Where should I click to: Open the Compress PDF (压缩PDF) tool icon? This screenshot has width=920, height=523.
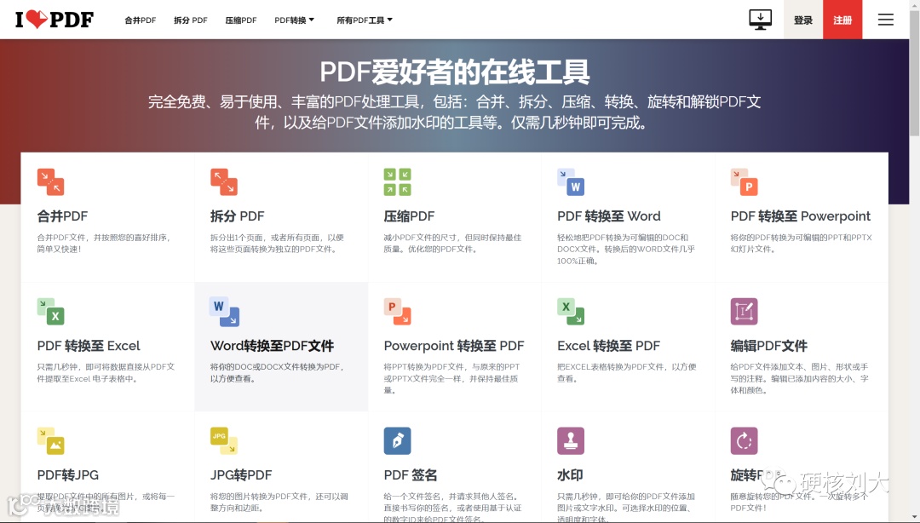[x=397, y=181]
